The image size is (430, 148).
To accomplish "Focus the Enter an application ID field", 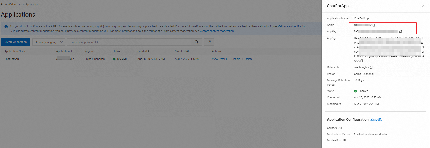I will [x=129, y=42].
